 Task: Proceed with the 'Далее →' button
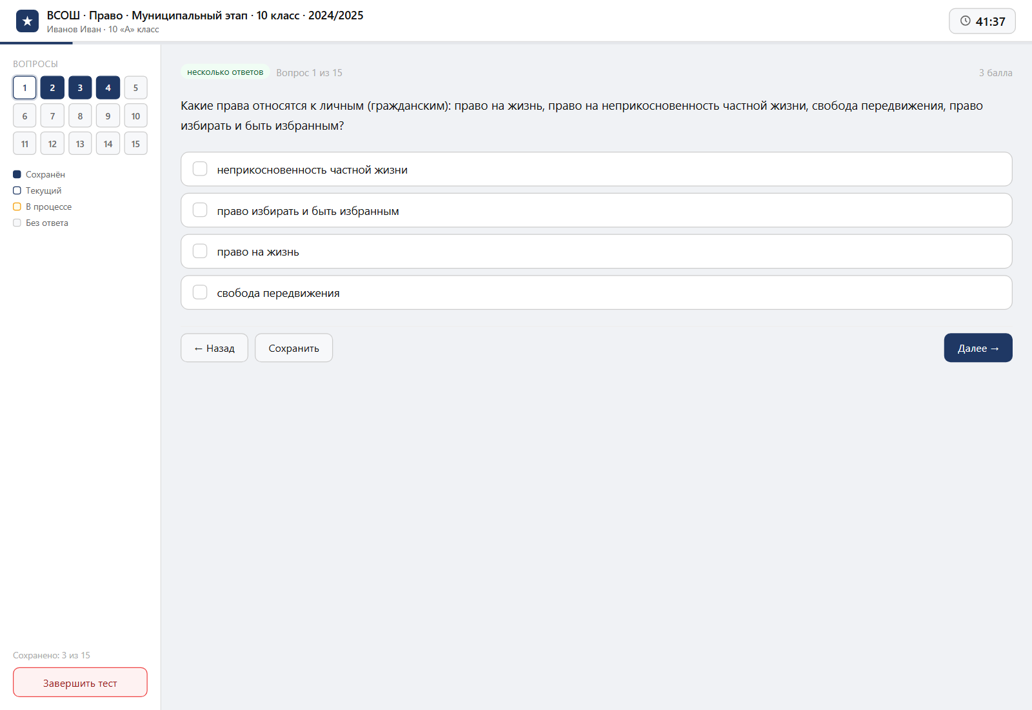tap(978, 348)
